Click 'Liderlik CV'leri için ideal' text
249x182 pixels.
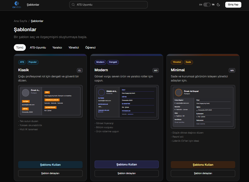[185, 141]
